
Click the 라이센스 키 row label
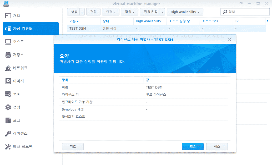coord(70,95)
